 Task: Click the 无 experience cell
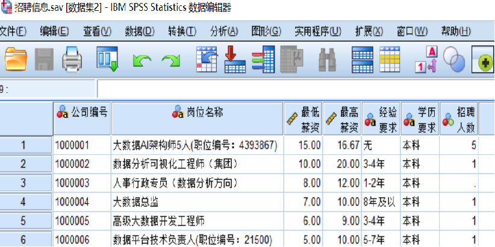click(381, 145)
